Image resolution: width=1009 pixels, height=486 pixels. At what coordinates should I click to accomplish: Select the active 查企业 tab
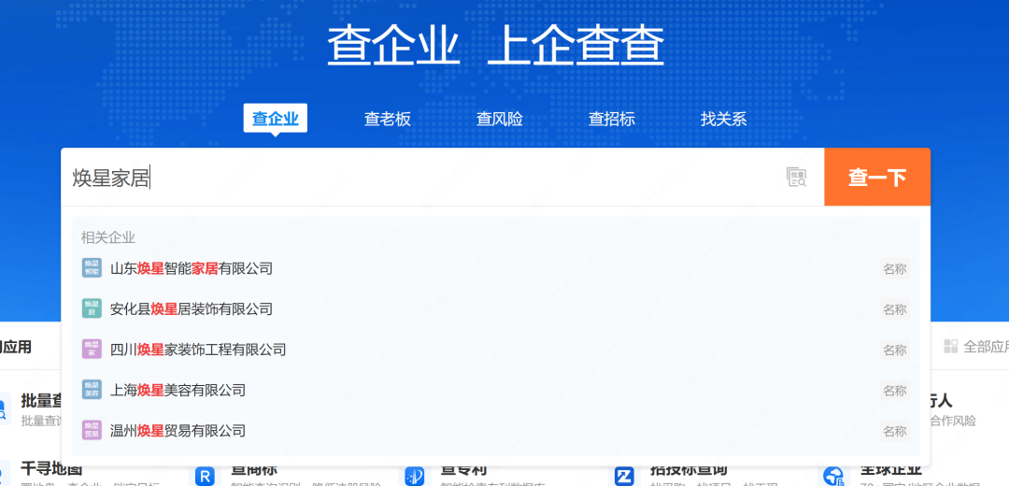coord(275,119)
